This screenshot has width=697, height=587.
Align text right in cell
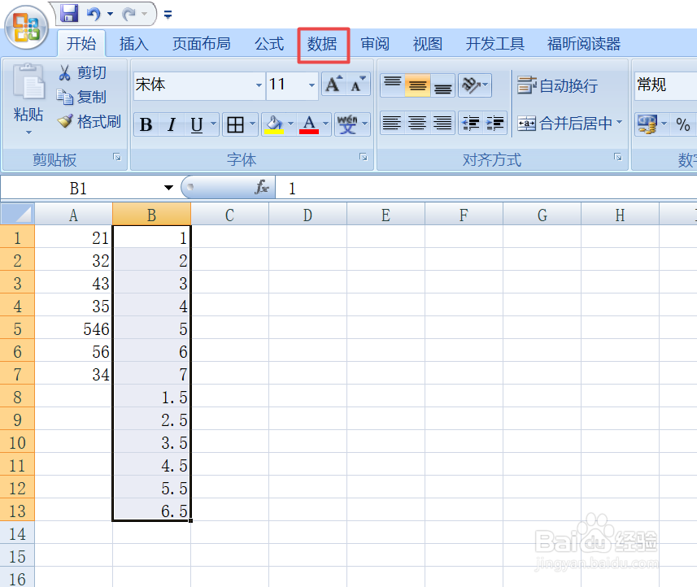point(442,123)
